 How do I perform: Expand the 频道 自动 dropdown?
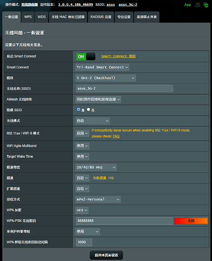point(82,178)
